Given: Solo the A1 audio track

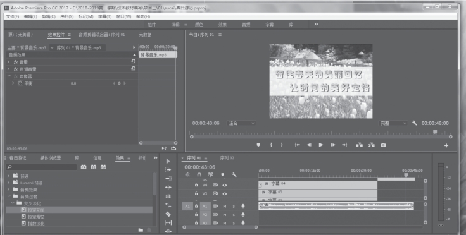Looking at the screenshot, I should coord(234,206).
